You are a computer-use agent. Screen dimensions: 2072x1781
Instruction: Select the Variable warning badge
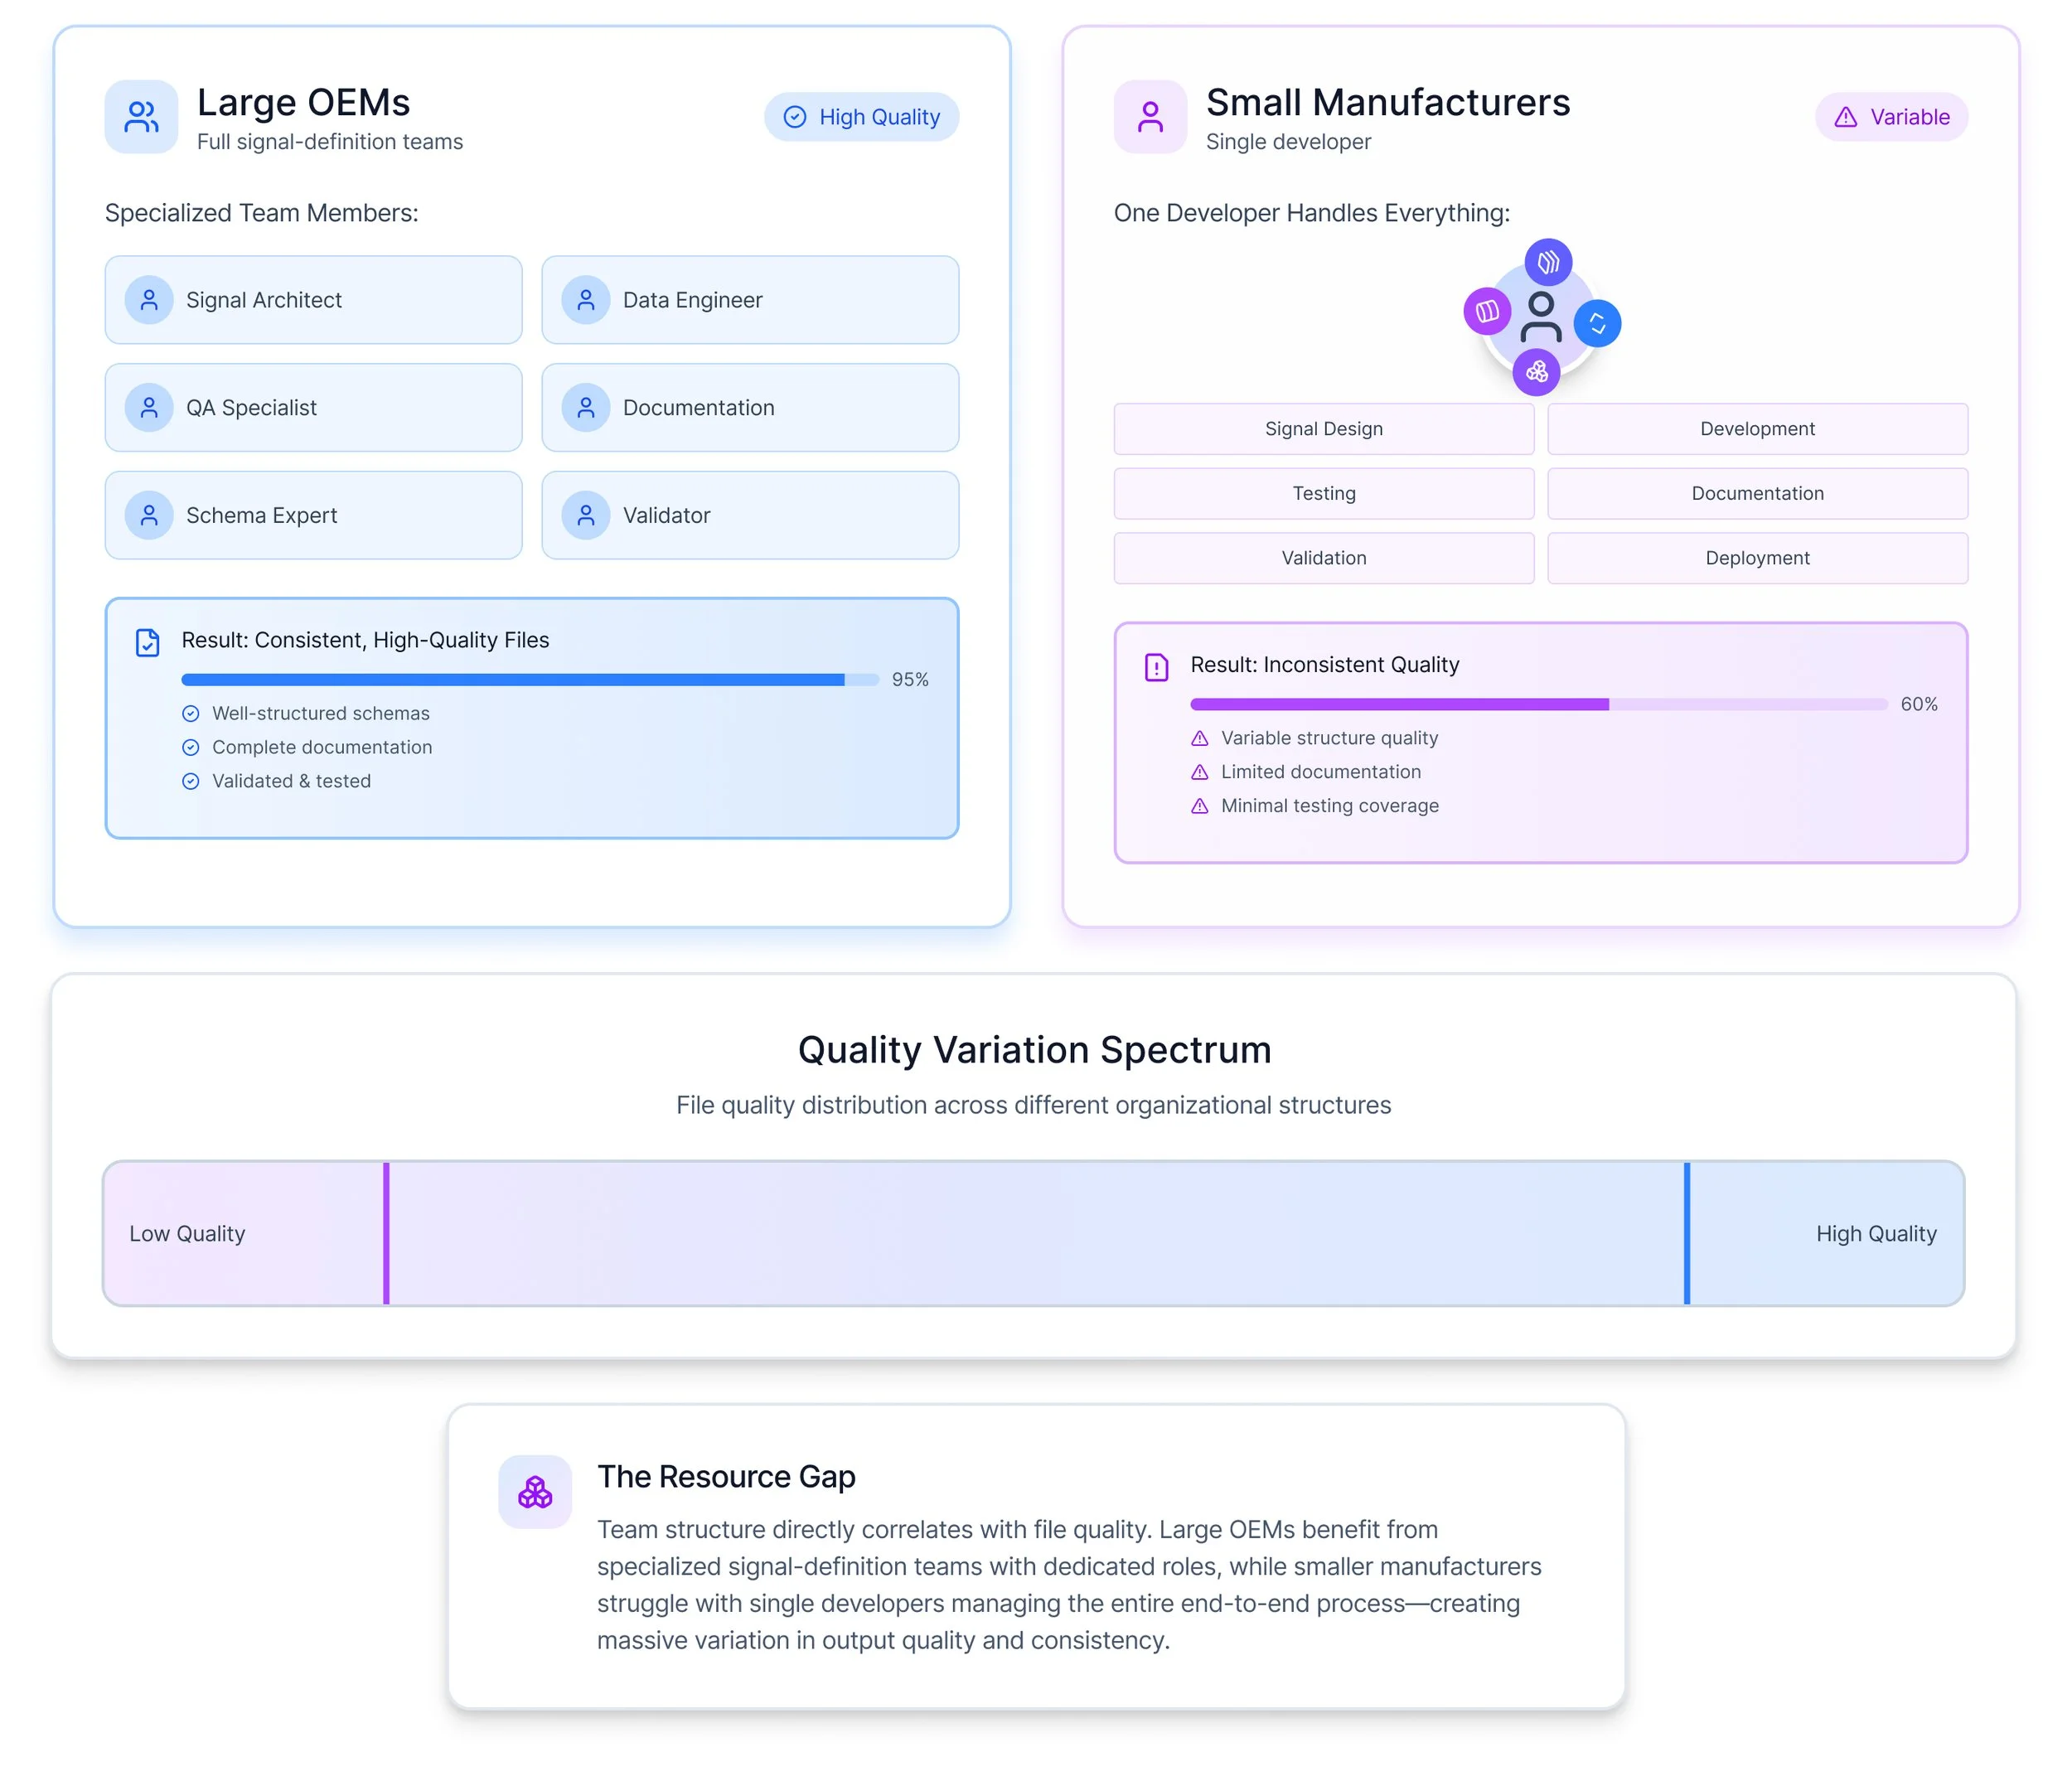tap(1891, 117)
